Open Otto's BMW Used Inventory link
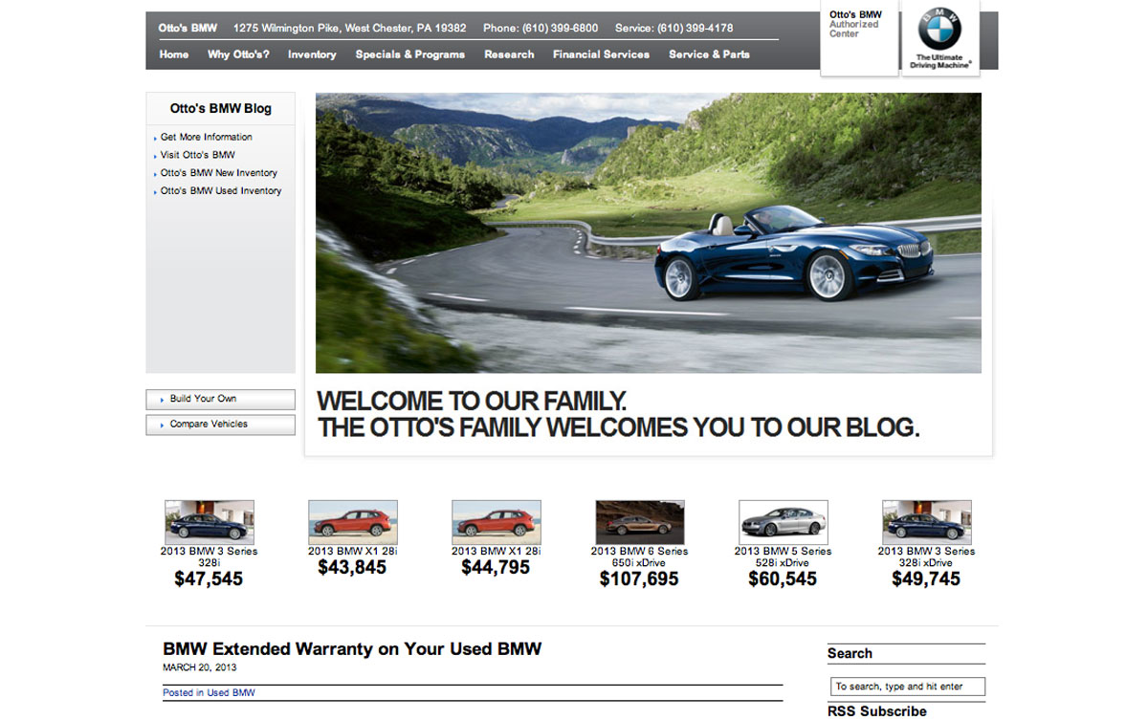The width and height of the screenshot is (1148, 720). tap(221, 191)
